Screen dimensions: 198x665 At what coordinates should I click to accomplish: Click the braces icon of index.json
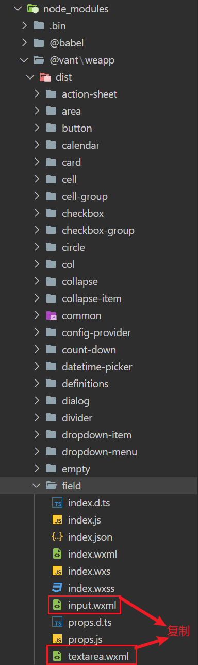pyautogui.click(x=57, y=537)
